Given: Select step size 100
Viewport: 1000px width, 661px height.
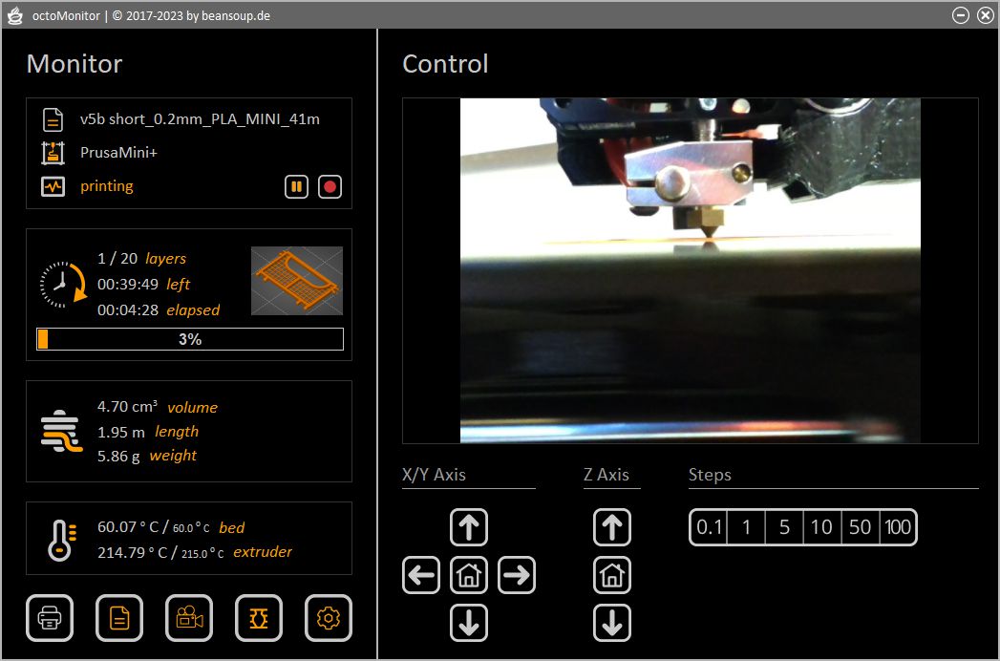Looking at the screenshot, I should 896,526.
